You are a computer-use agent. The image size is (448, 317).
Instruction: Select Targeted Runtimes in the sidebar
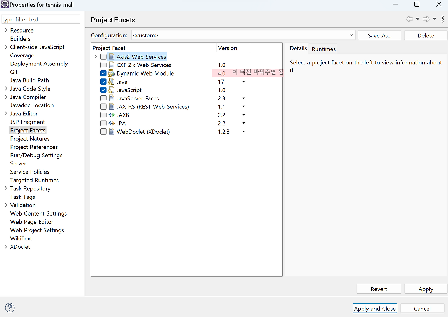pos(34,180)
